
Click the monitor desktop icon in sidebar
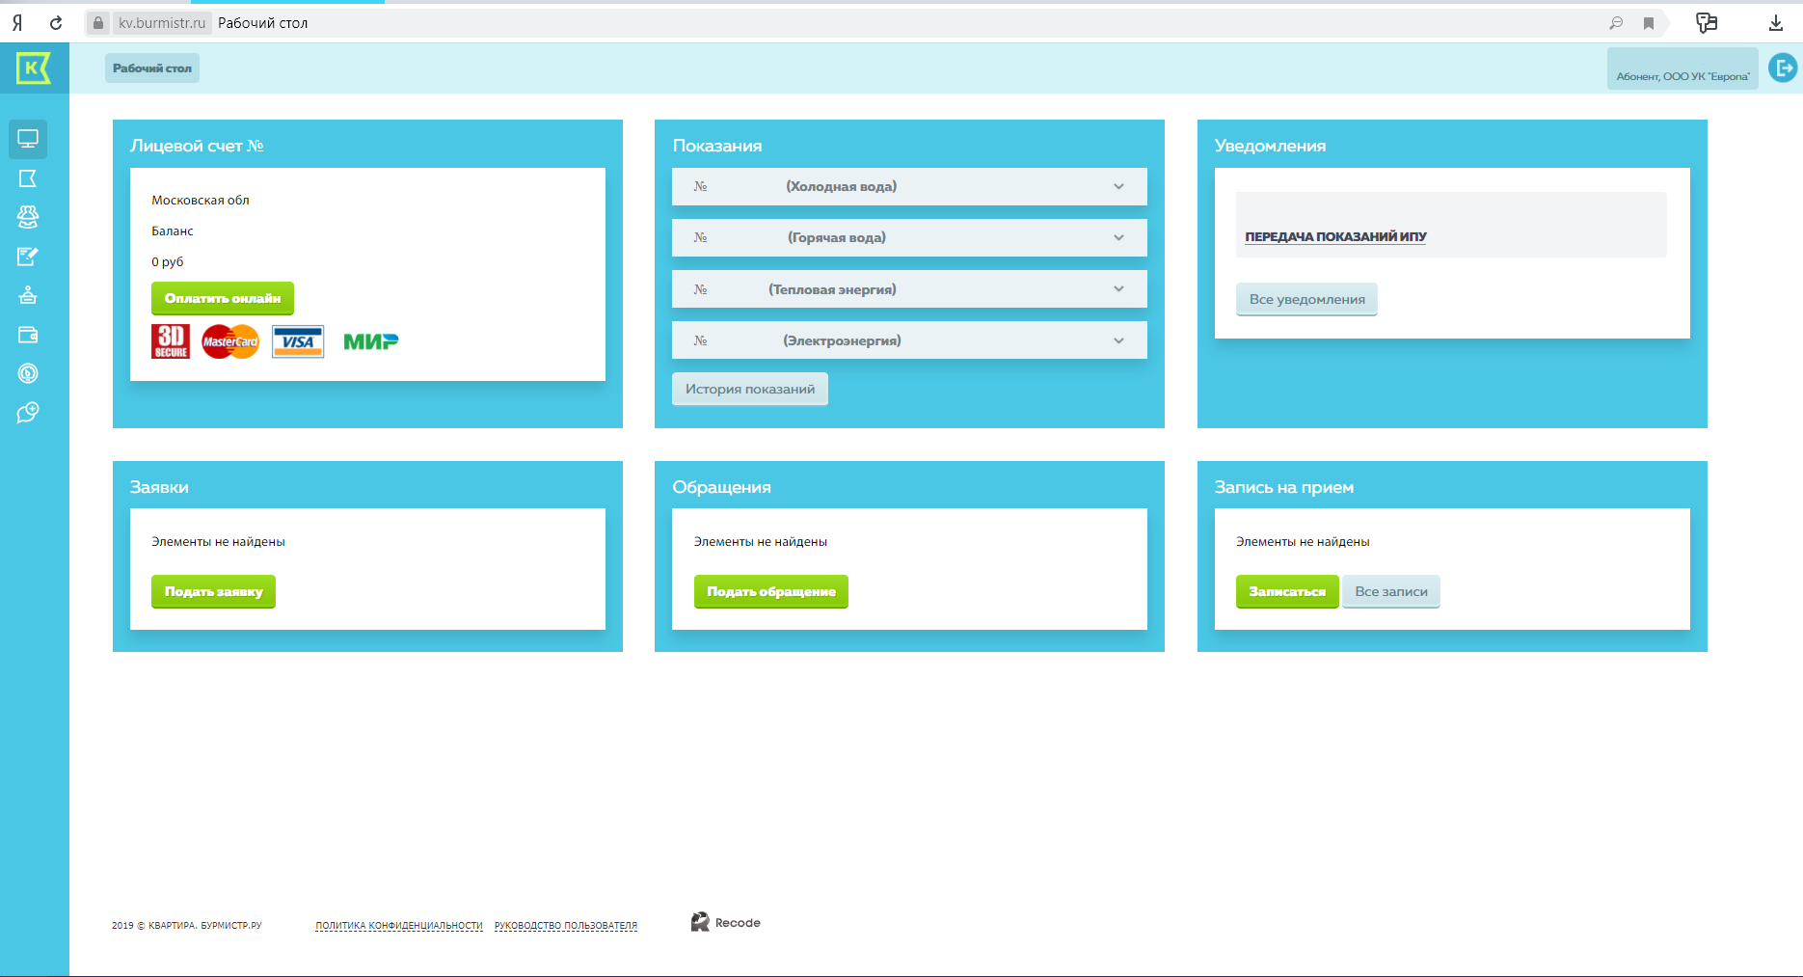28,139
